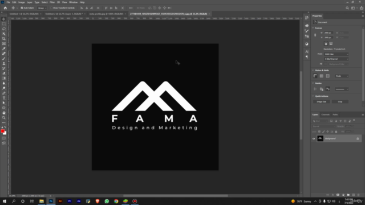This screenshot has width=365, height=205.
Task: Toggle the Auto-Select checkbox
Action: (22, 8)
